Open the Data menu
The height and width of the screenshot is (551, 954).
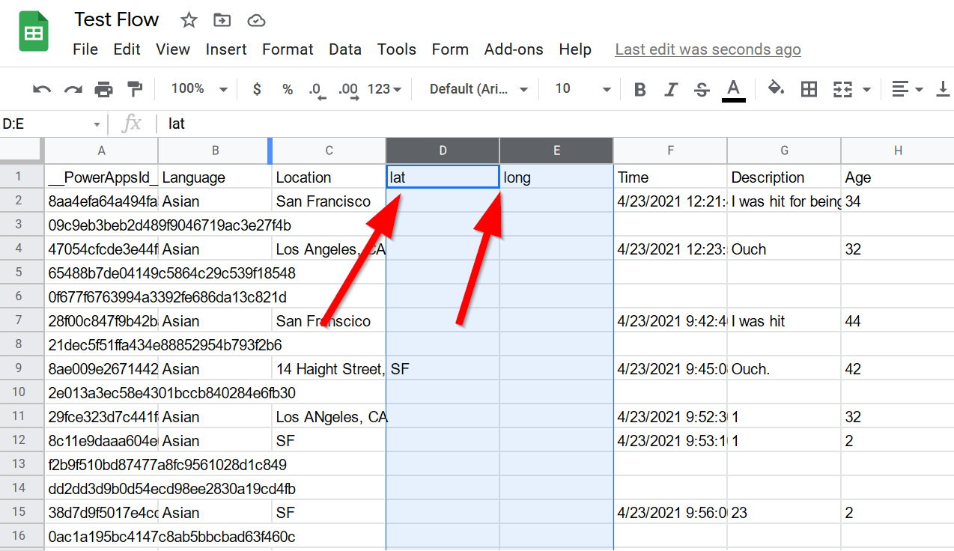pos(344,49)
